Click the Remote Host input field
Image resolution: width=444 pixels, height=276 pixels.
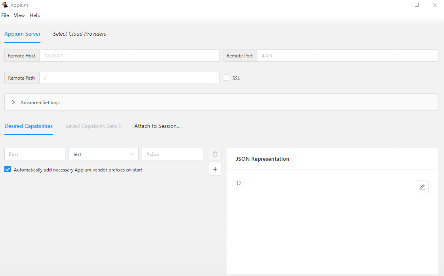tap(130, 56)
